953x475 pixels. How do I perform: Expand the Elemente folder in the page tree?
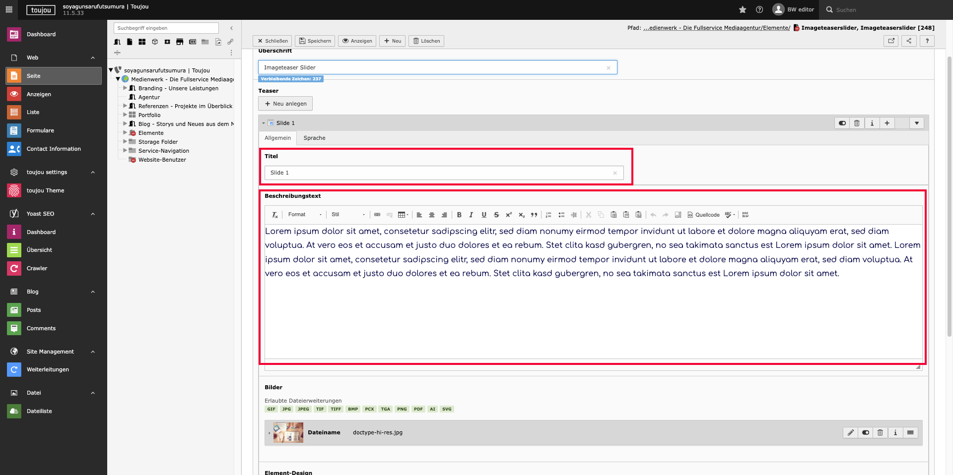click(125, 133)
